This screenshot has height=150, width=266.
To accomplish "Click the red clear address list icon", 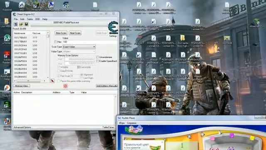I will [x=65, y=86].
